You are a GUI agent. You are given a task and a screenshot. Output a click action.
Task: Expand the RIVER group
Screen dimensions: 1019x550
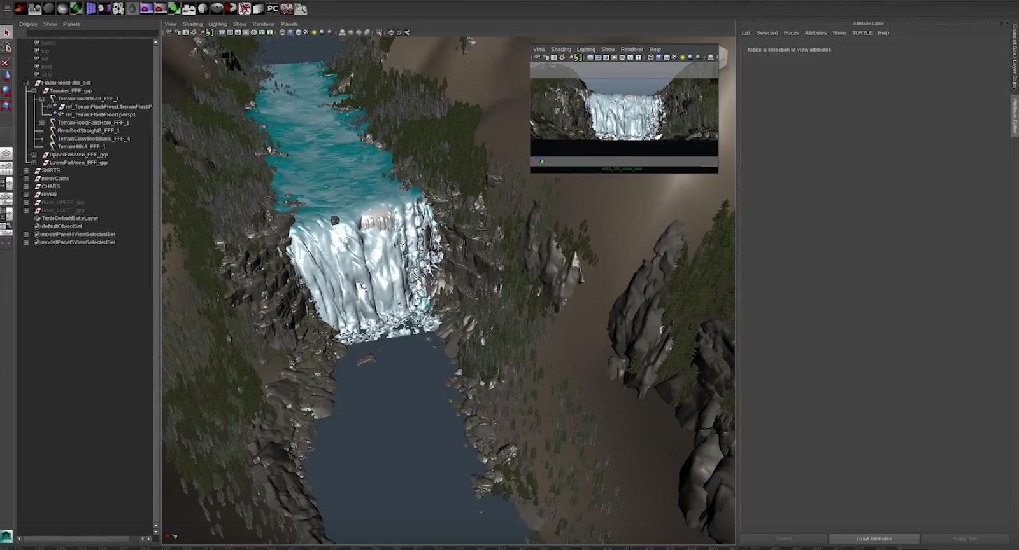pos(26,195)
